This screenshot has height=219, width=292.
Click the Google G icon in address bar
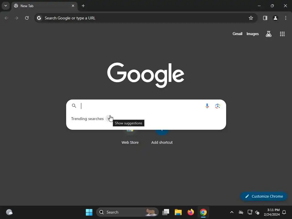point(39,18)
